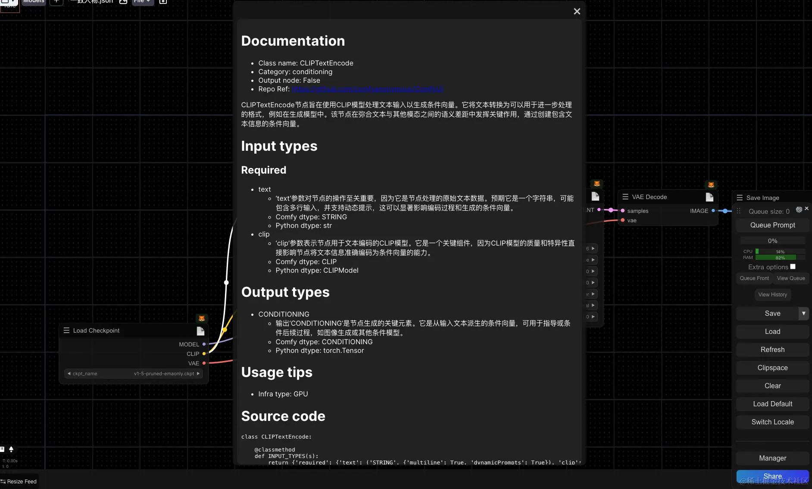This screenshot has height=489, width=812.
Task: Click fox icon above VAE Decode node
Action: click(711, 185)
